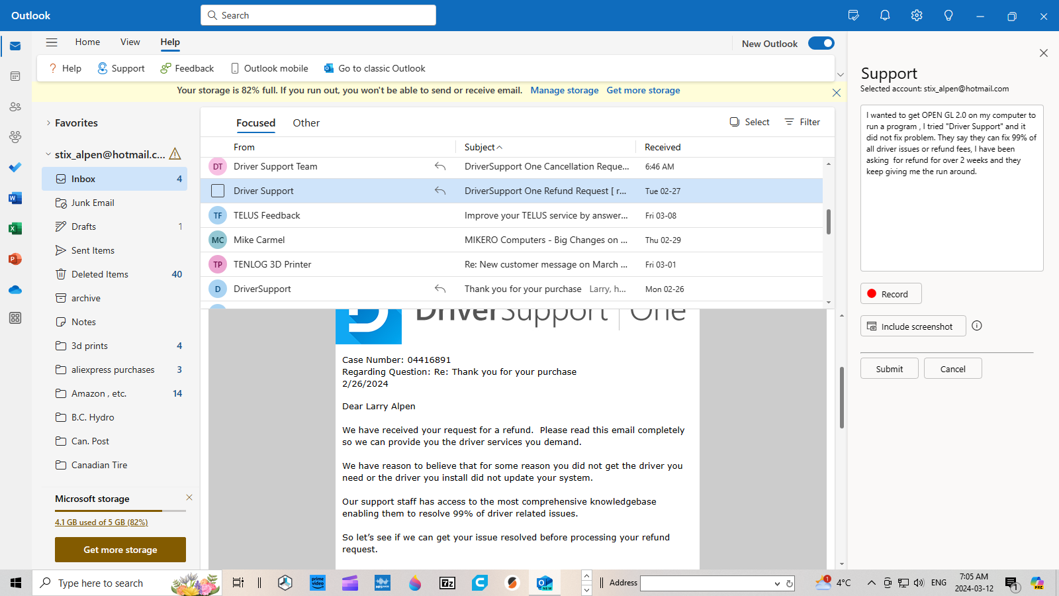Open People contacts in left rail

pyautogui.click(x=15, y=107)
